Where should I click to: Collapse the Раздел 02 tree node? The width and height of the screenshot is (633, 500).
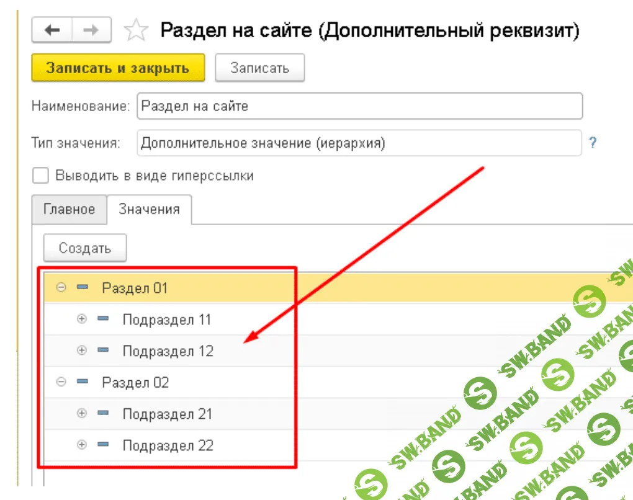61,382
